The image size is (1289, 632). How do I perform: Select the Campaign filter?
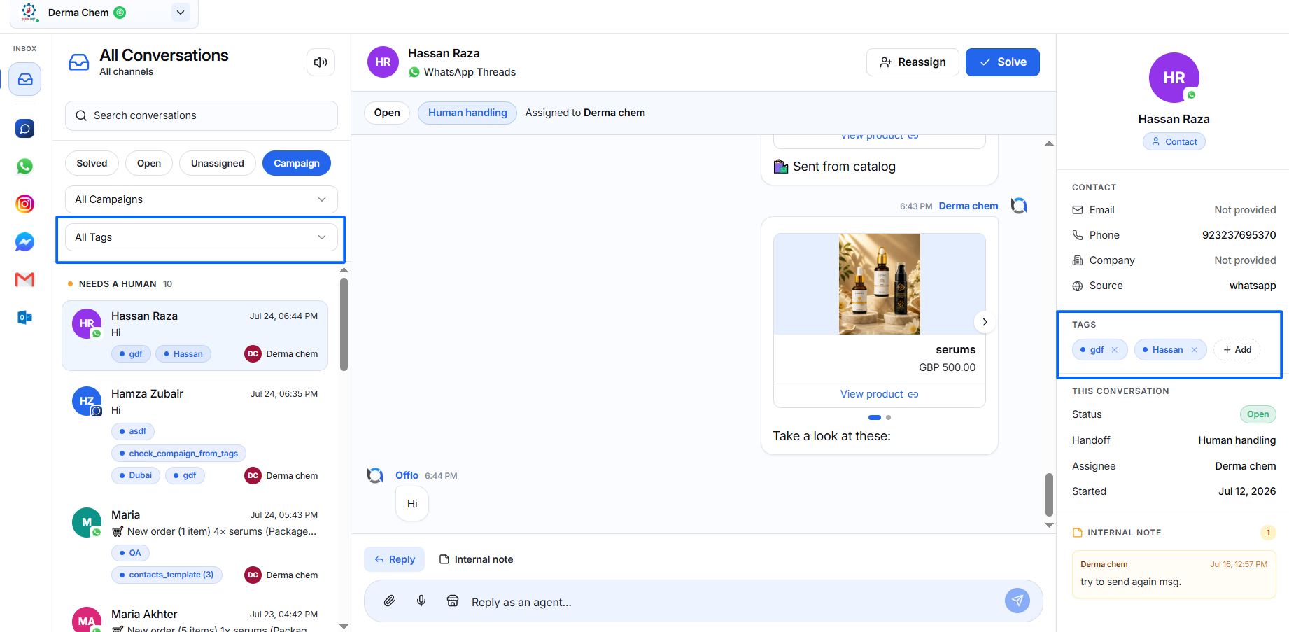click(x=297, y=163)
